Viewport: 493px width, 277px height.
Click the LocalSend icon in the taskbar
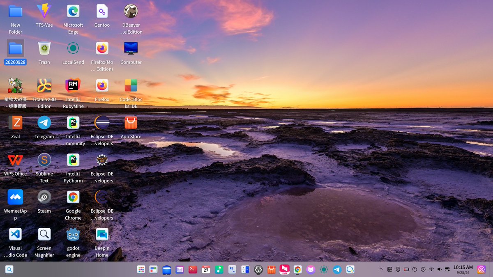coord(324,270)
